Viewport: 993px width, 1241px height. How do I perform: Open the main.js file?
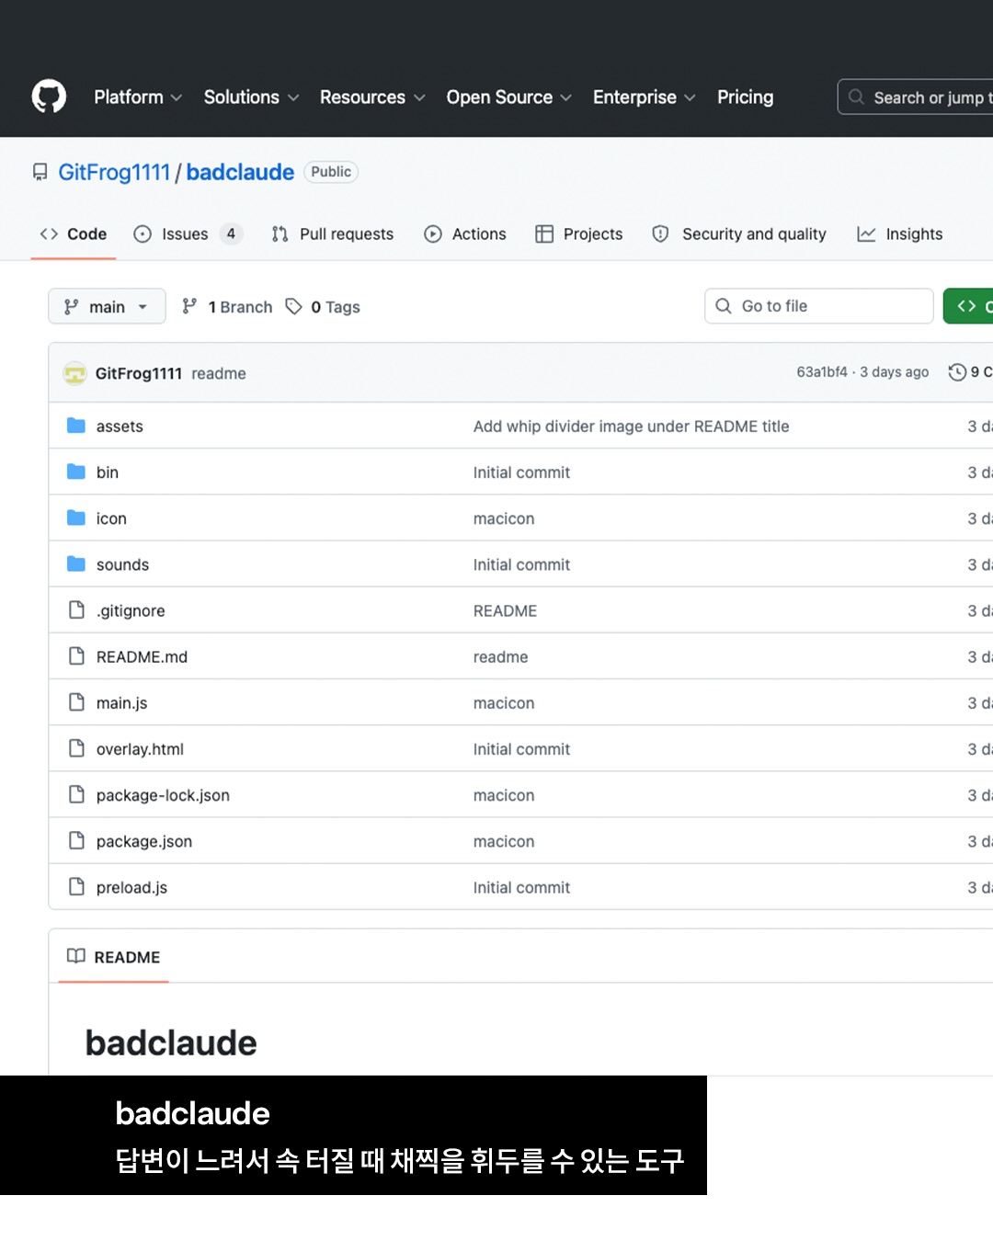coord(121,703)
